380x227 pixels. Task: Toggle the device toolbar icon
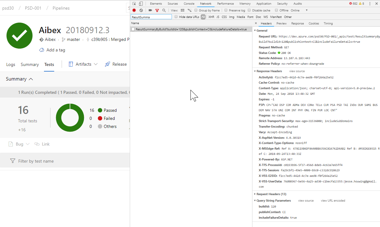[x=141, y=4]
